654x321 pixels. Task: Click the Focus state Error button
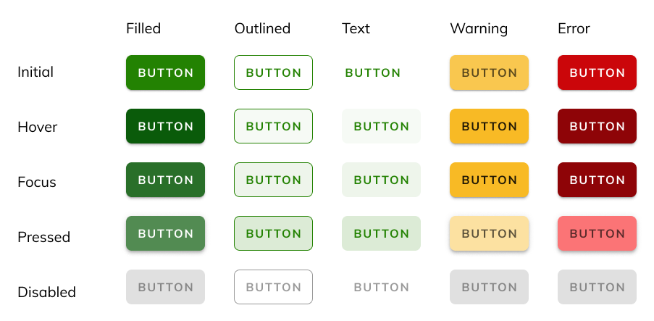click(597, 180)
